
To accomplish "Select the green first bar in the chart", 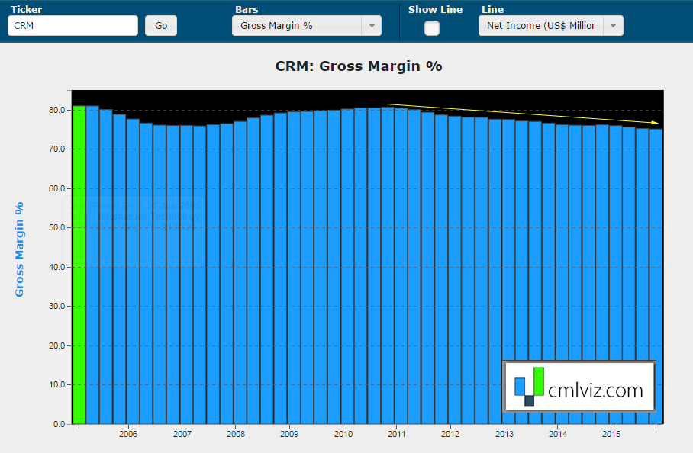I will pyautogui.click(x=79, y=265).
